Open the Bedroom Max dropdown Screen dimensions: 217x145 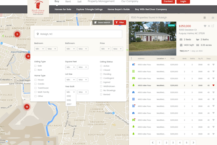pyautogui.click(x=52, y=49)
